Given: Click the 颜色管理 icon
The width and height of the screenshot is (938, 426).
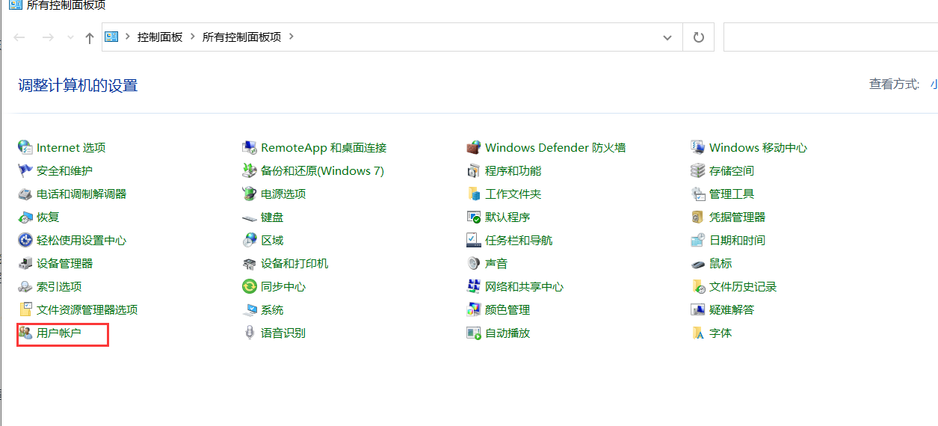Looking at the screenshot, I should (x=474, y=309).
